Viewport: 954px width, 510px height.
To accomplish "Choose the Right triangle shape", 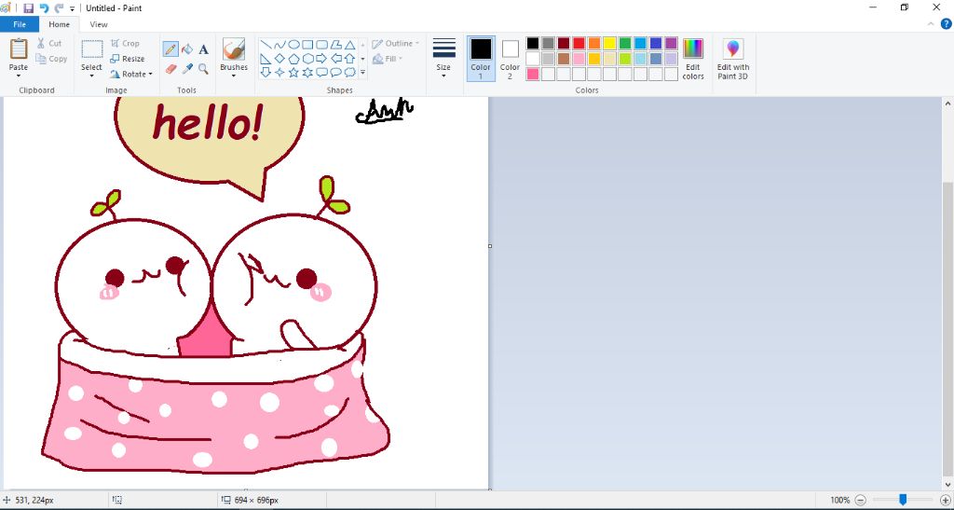I will coord(266,59).
